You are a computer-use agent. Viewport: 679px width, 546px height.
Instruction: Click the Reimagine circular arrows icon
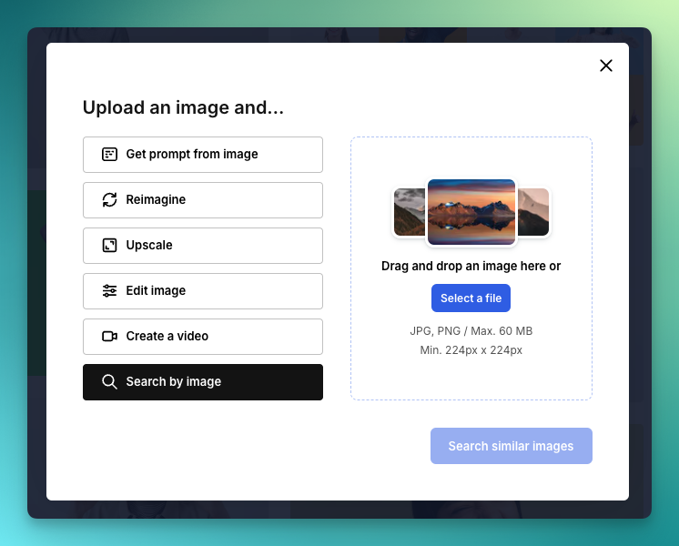[109, 199]
